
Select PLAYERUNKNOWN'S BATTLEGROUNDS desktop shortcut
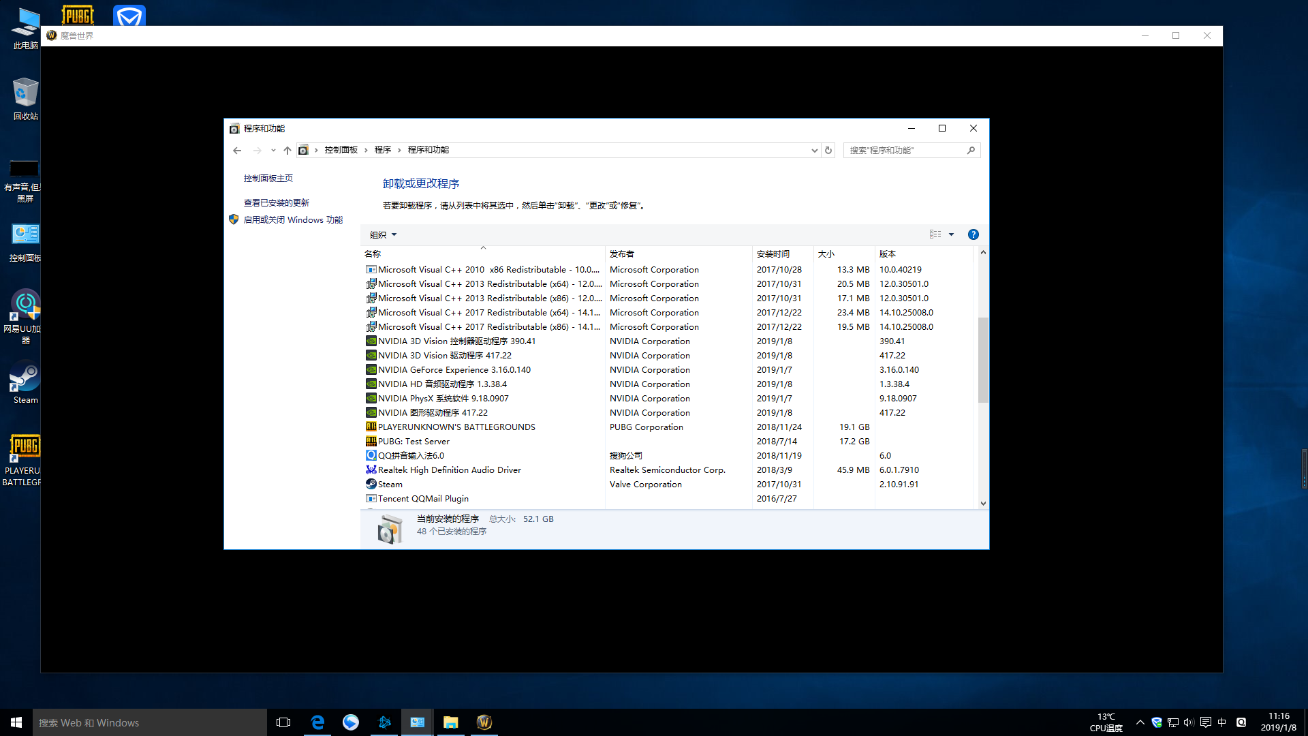(x=24, y=460)
